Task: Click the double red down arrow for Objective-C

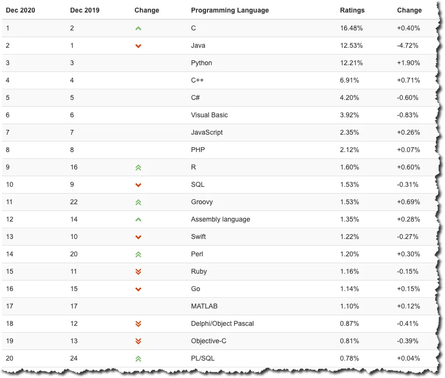Action: [138, 341]
